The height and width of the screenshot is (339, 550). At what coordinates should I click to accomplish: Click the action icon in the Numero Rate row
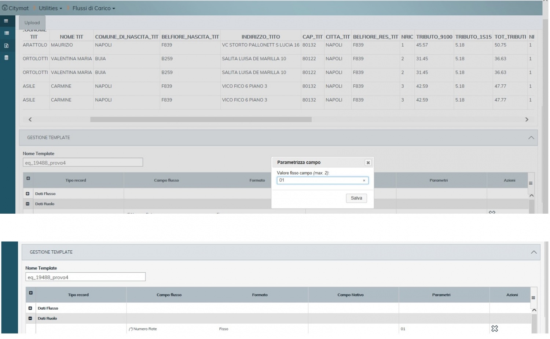pos(494,329)
